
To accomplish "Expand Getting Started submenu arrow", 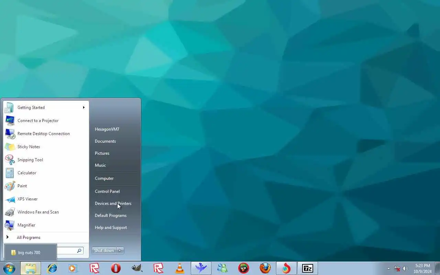I will point(84,108).
